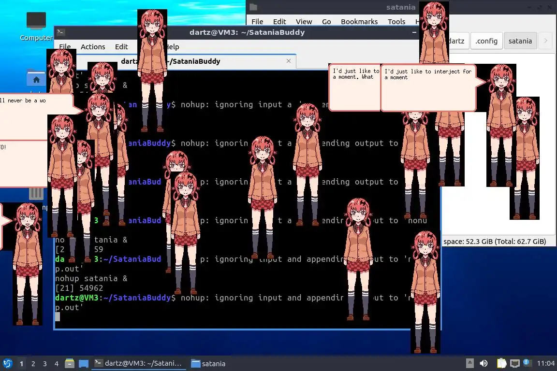Open View menu in satania file manager
Screen dimensions: 557x371
point(304,22)
